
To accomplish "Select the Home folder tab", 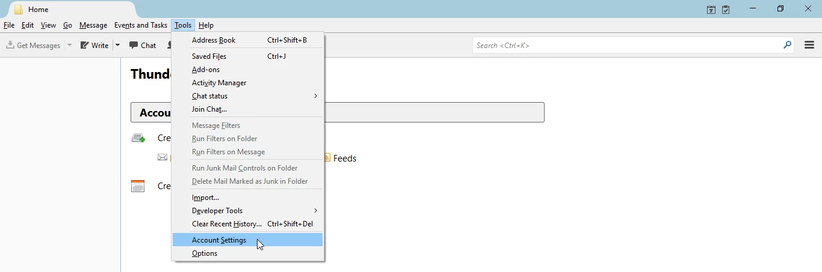I will point(72,10).
